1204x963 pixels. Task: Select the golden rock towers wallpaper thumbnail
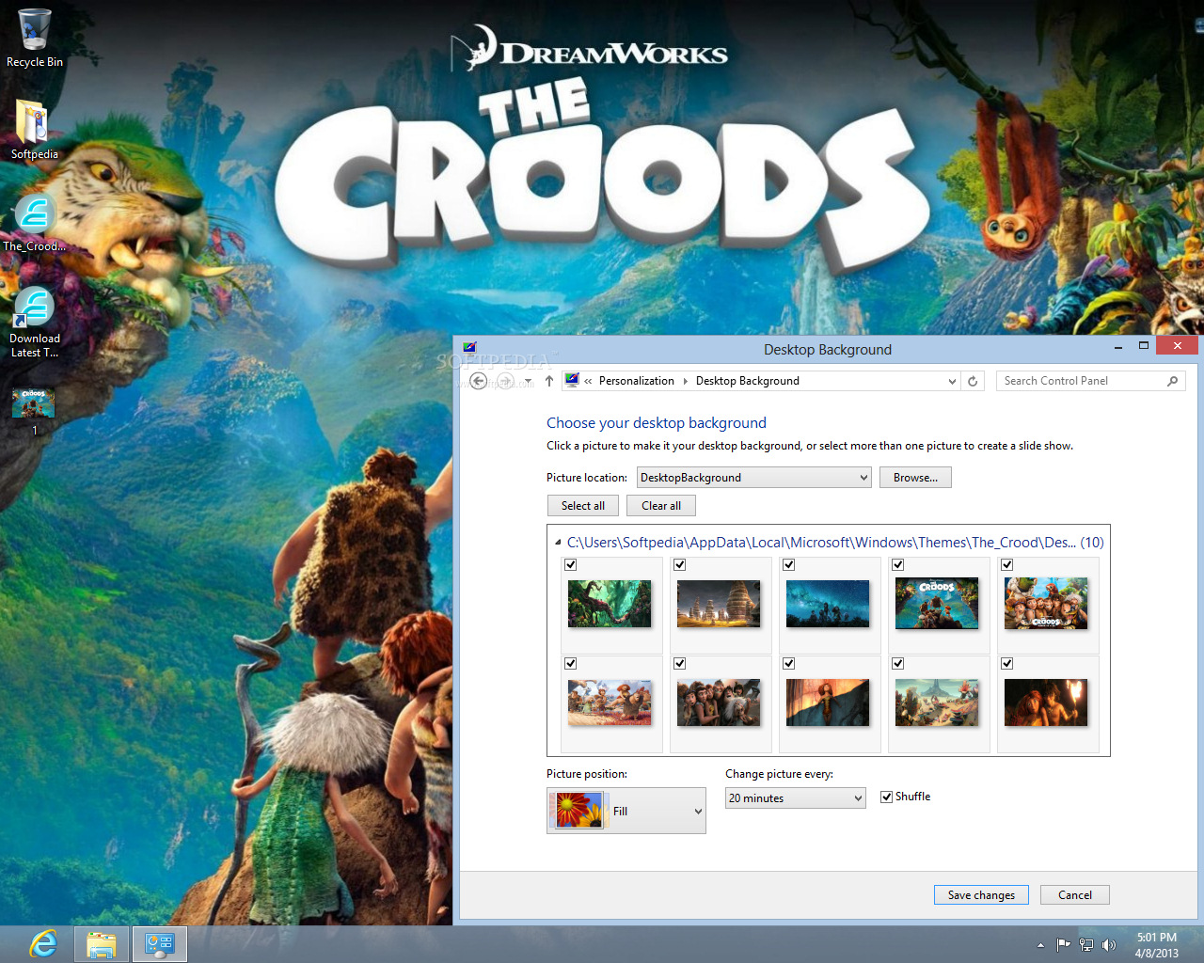(719, 604)
